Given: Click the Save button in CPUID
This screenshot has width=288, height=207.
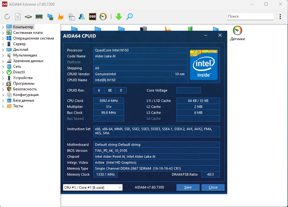Looking at the screenshot, I should tap(188, 187).
